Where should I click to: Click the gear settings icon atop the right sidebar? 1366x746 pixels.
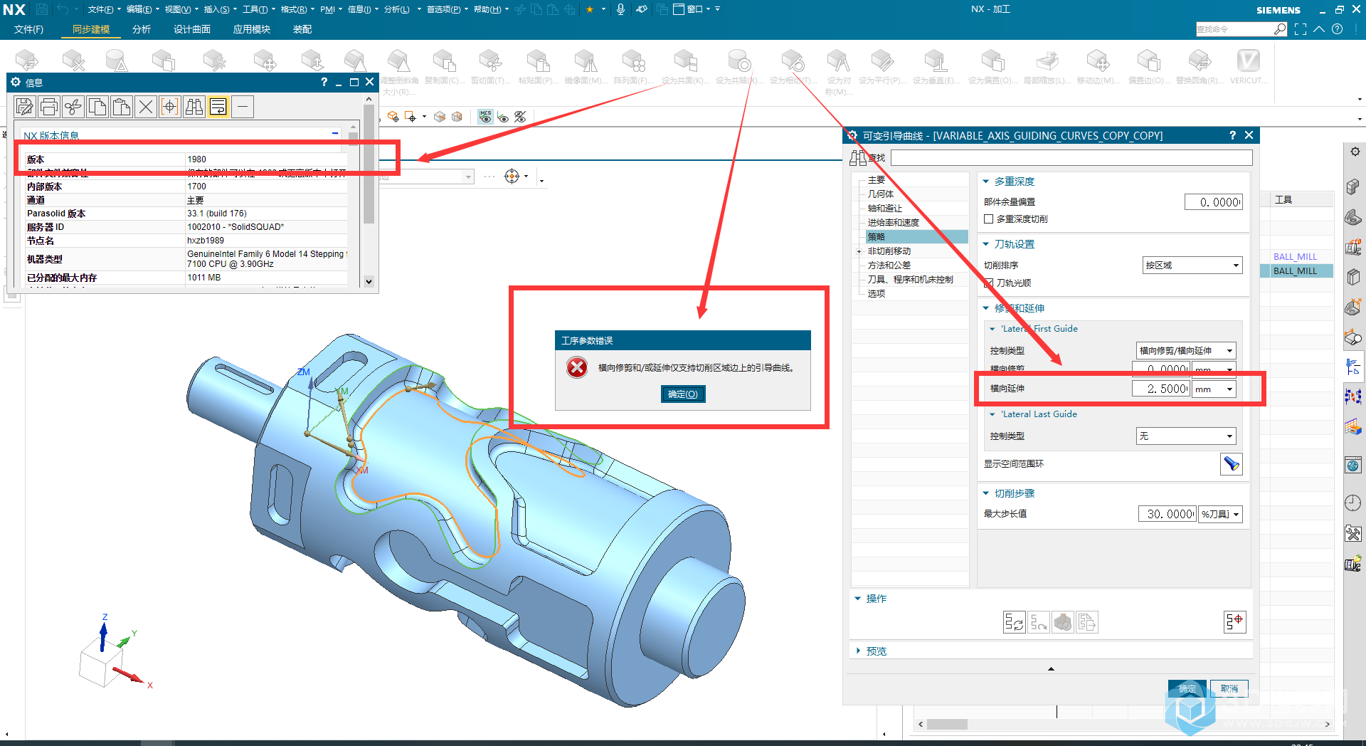point(1355,152)
